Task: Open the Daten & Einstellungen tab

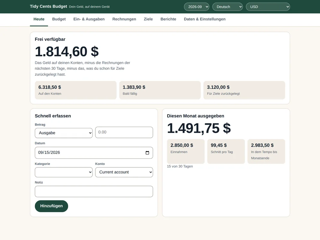Action: 205,19
